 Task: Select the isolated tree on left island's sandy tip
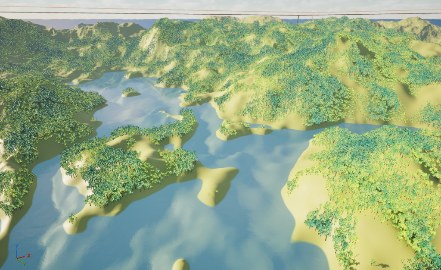(x=72, y=218)
